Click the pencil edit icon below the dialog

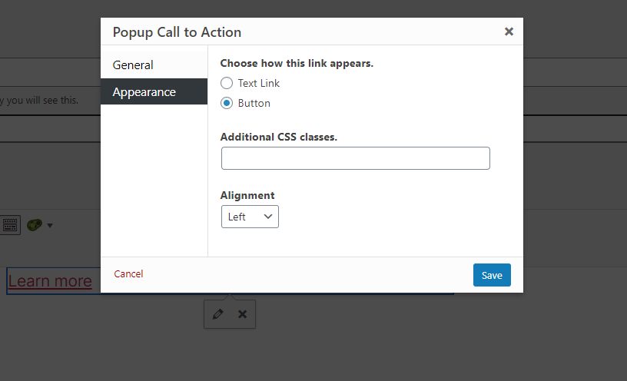(217, 314)
